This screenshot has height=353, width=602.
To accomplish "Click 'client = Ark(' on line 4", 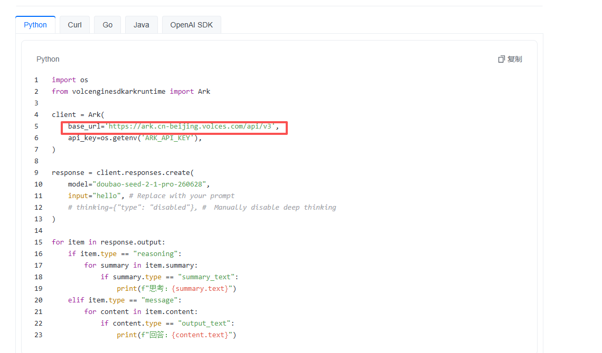I will tap(78, 114).
